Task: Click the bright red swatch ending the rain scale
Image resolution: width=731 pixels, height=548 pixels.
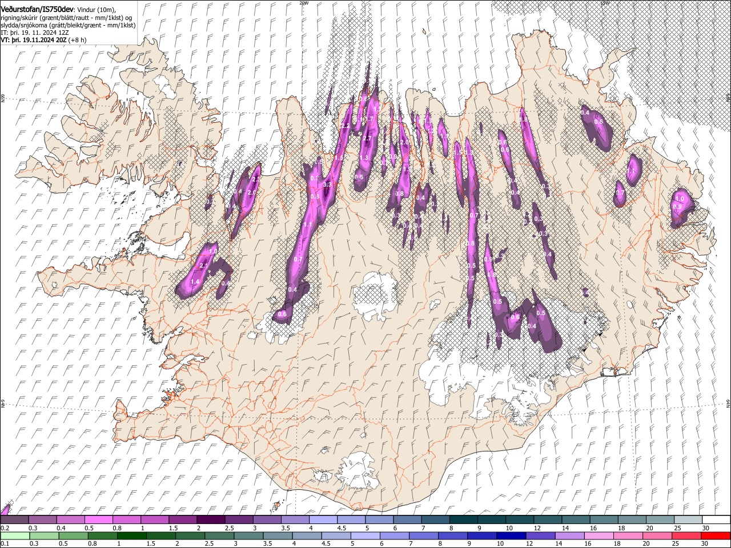Action: point(716,535)
